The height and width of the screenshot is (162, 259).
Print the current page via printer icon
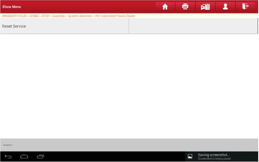click(185, 7)
